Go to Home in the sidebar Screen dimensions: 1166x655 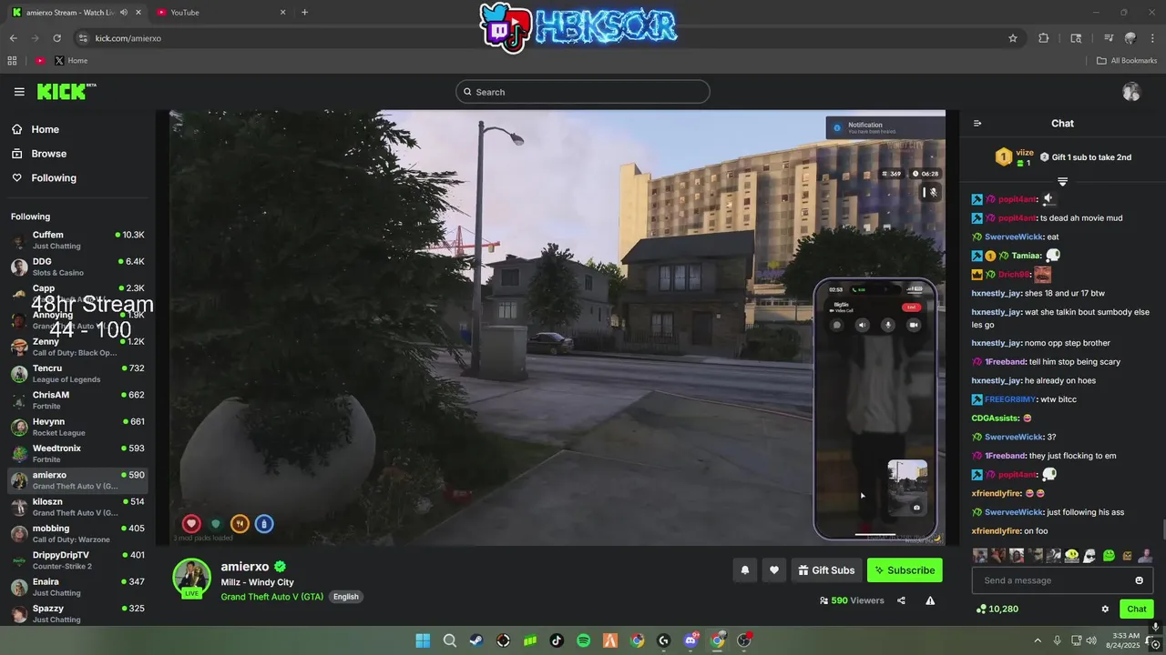pyautogui.click(x=45, y=129)
